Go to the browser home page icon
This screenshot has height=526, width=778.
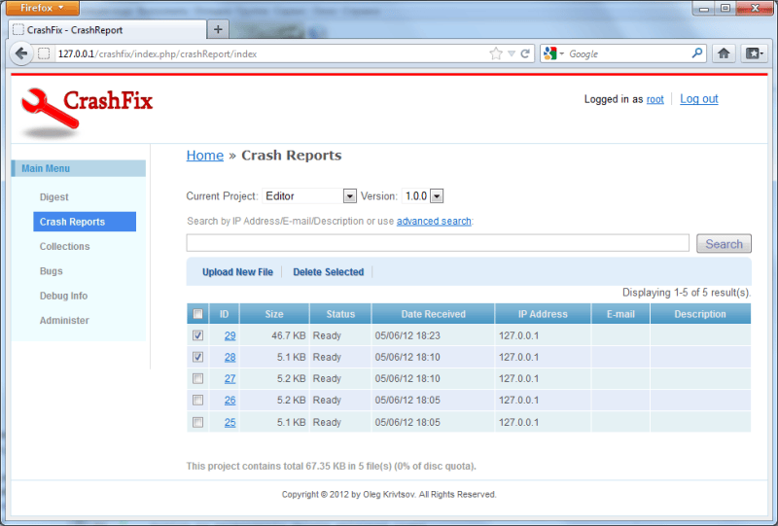tap(724, 53)
